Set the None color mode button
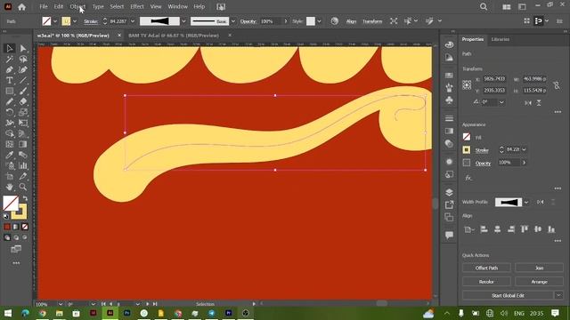 [25, 227]
